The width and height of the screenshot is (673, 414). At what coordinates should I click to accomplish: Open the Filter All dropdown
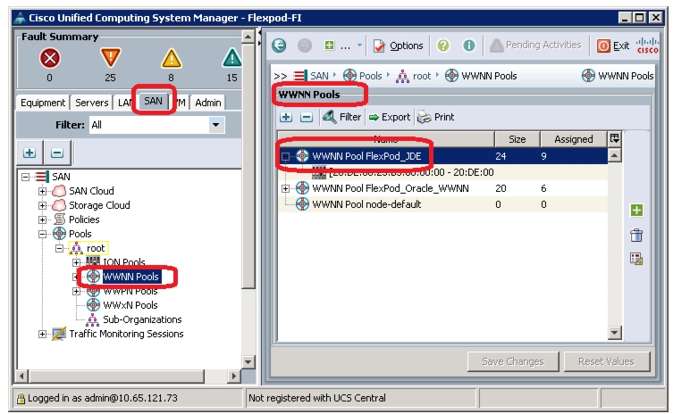point(216,125)
